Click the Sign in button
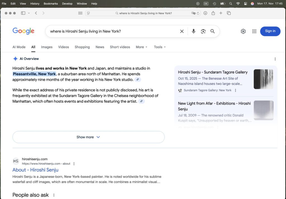 tap(270, 31)
